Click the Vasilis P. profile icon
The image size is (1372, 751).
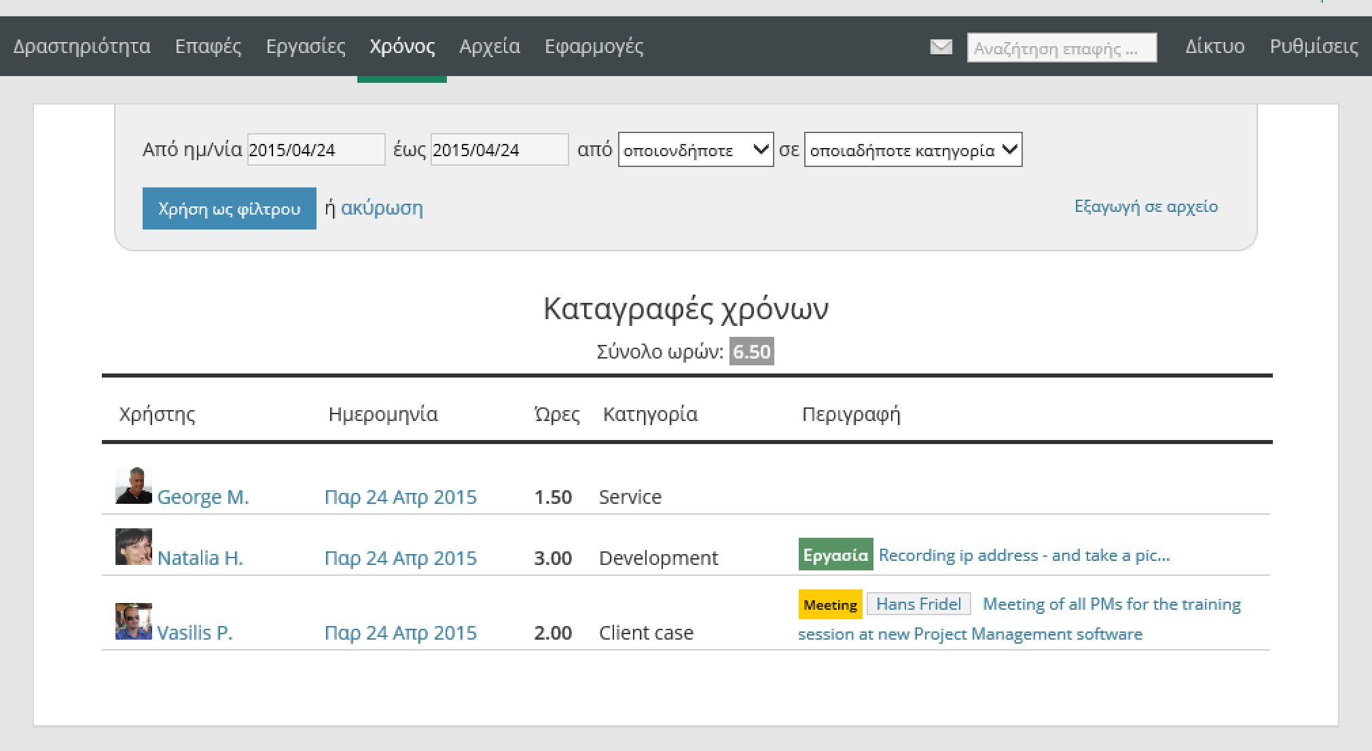(134, 620)
